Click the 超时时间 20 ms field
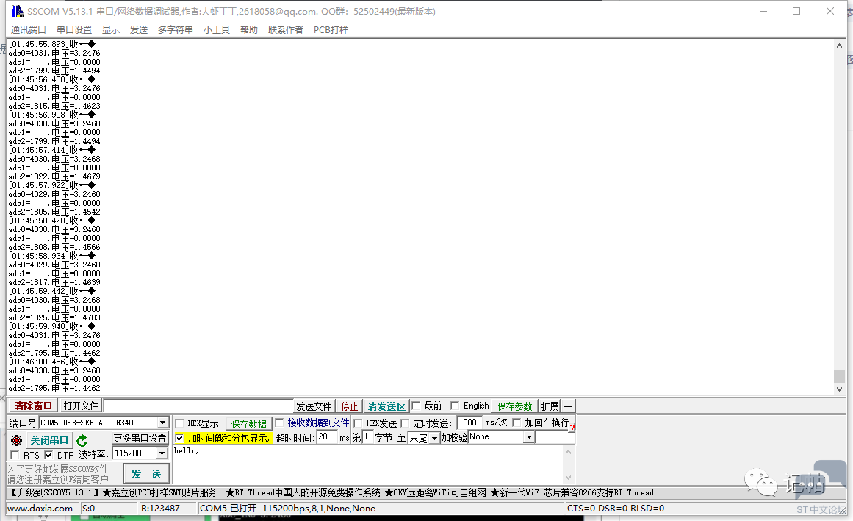853x521 pixels. (327, 436)
